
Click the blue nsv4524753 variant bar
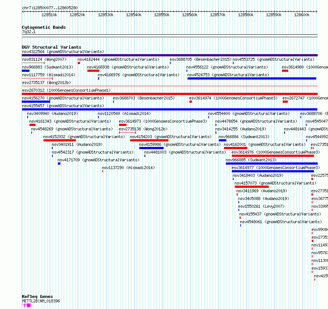click(x=252, y=78)
